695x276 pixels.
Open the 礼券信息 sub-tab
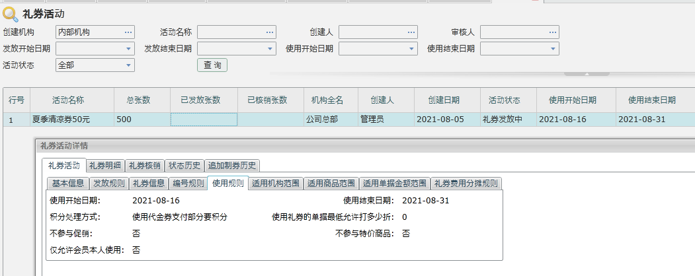(x=149, y=183)
